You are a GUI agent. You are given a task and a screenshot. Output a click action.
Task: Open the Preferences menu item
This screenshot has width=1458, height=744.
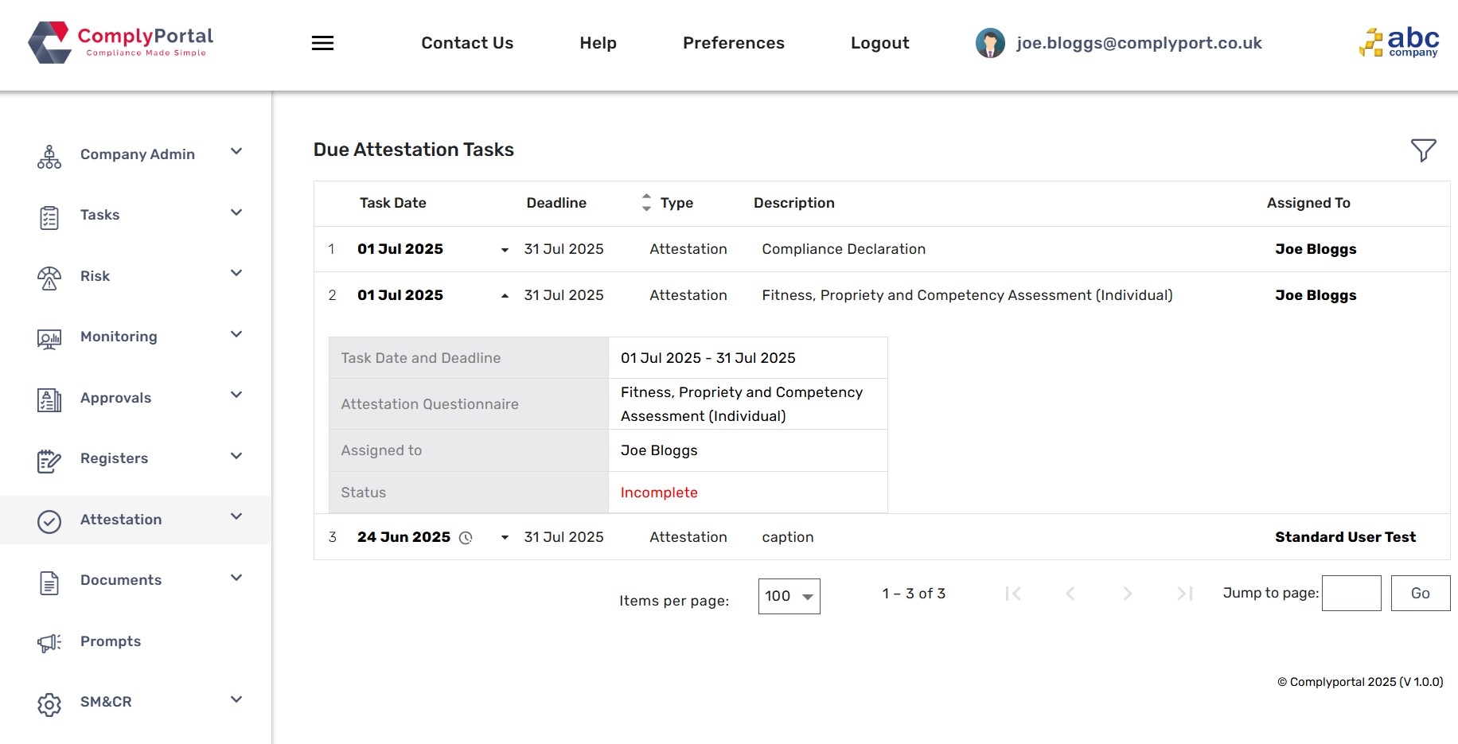click(x=733, y=43)
